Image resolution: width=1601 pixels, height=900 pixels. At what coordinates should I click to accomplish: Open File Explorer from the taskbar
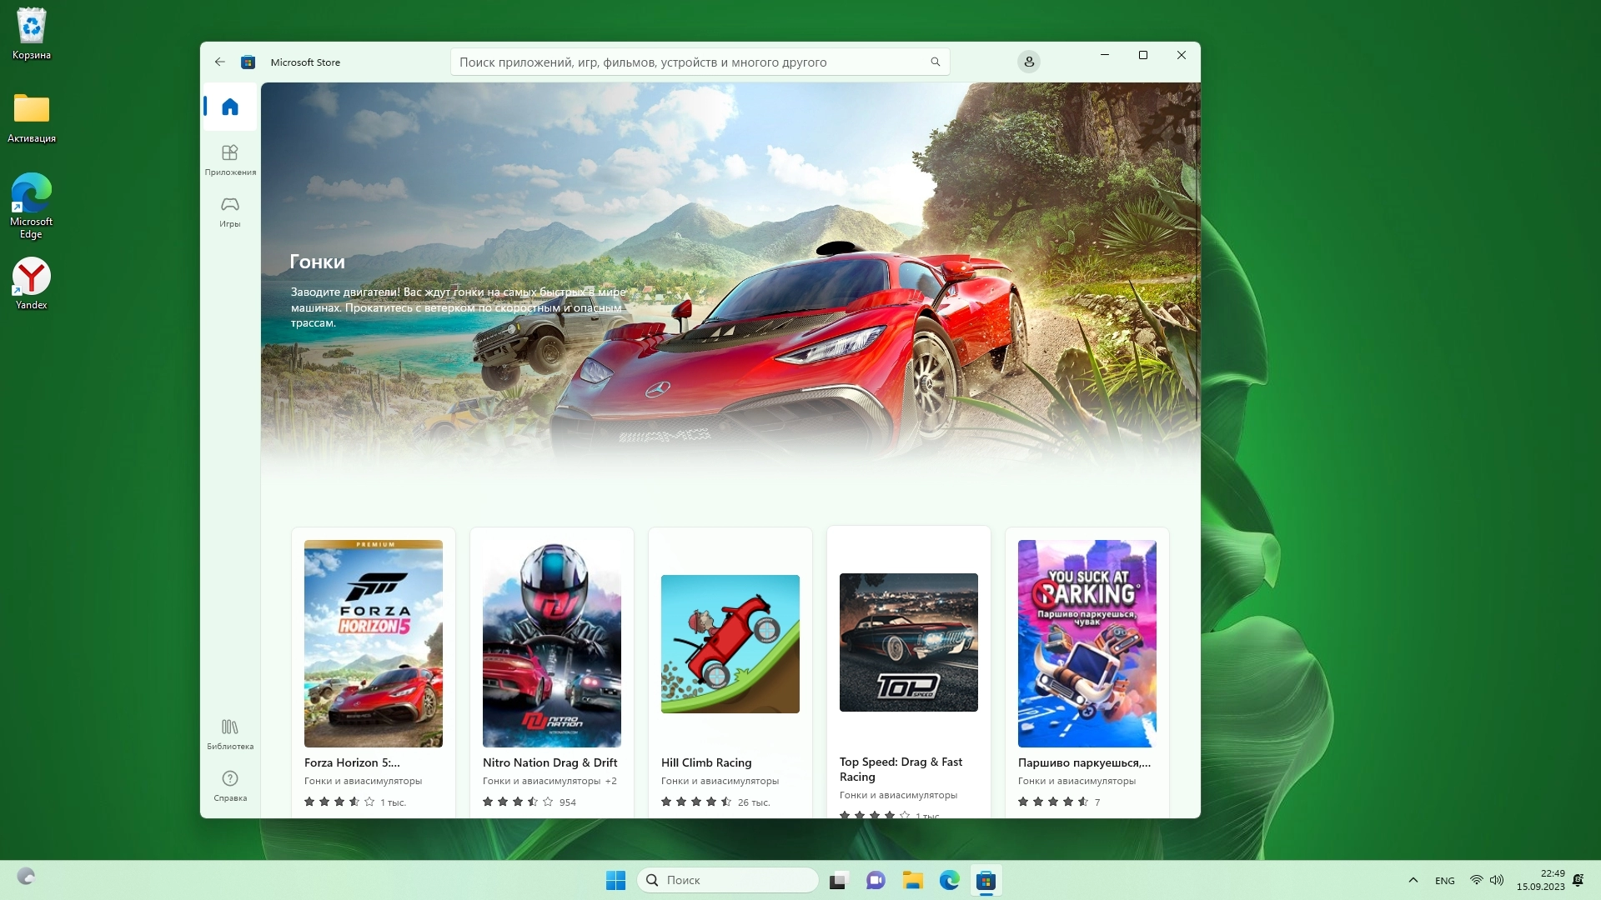click(912, 880)
